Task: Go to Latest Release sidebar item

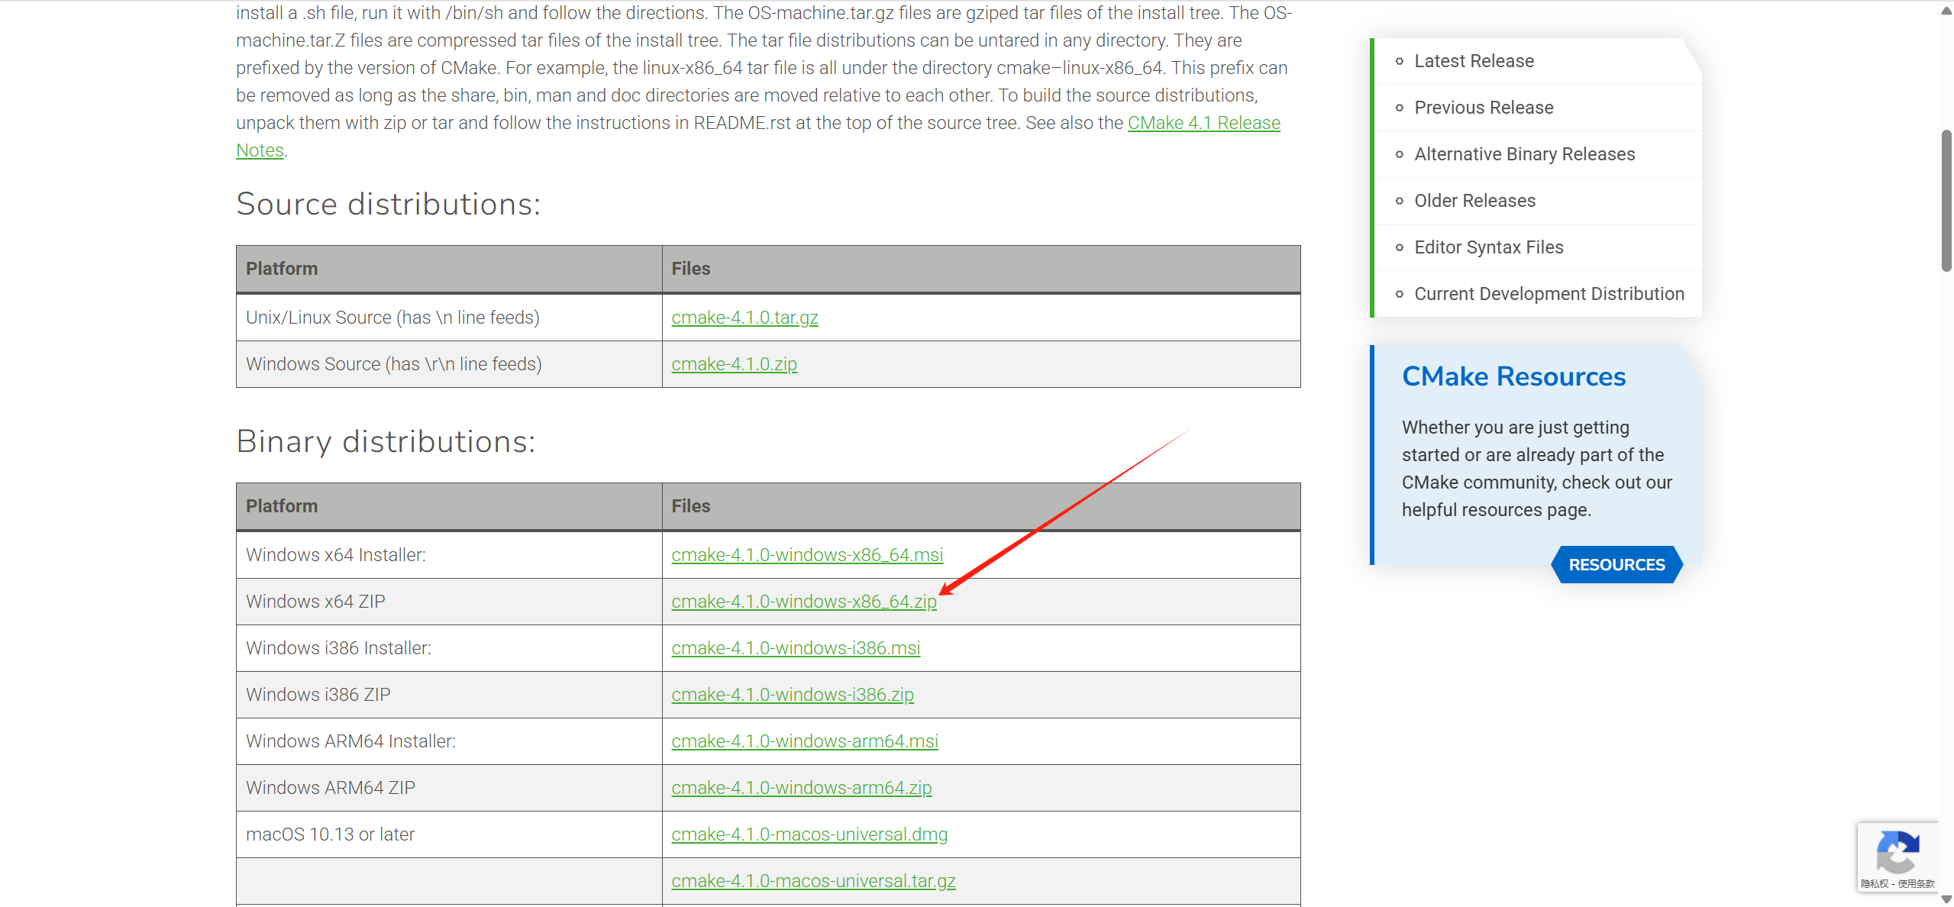Action: click(1474, 61)
